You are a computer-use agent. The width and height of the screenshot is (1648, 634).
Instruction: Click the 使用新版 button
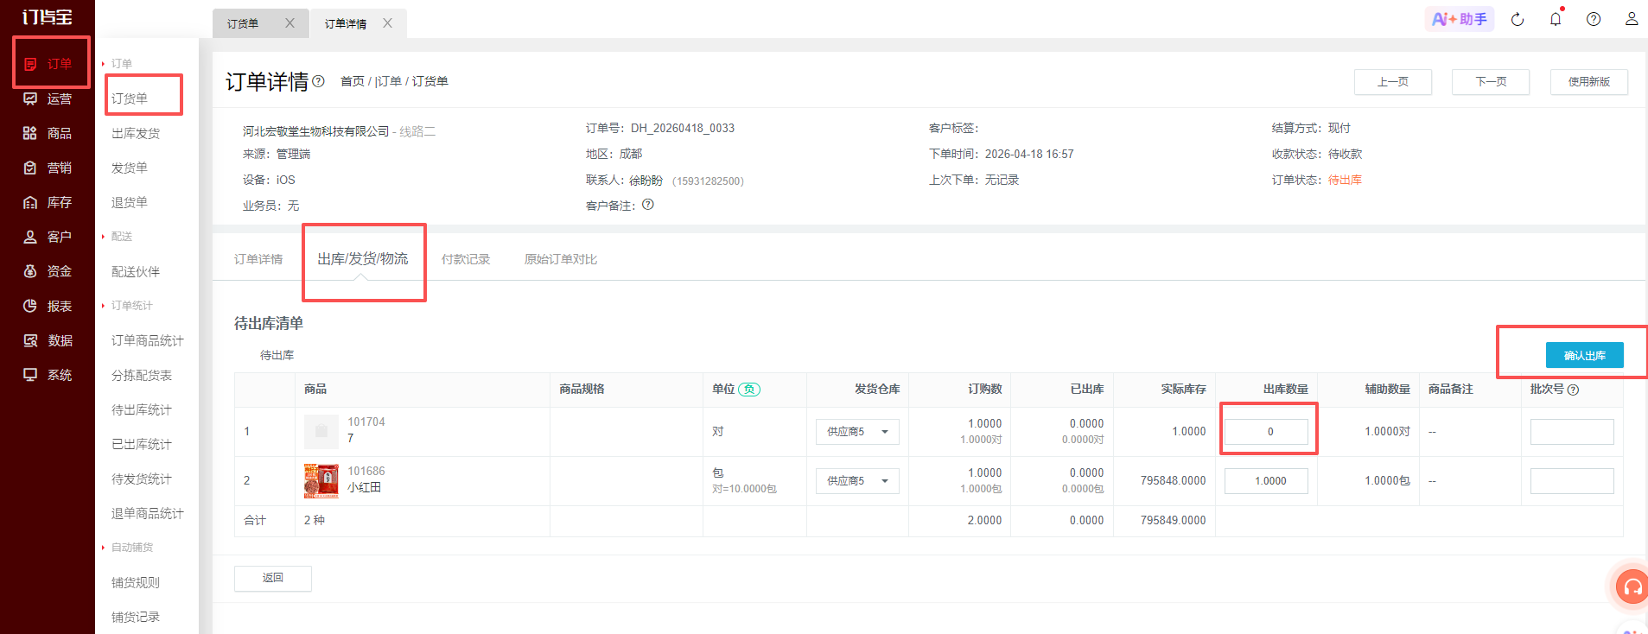1589,82
